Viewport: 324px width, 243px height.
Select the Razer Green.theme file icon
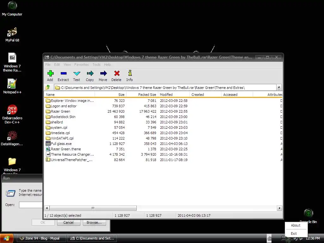tap(48, 149)
